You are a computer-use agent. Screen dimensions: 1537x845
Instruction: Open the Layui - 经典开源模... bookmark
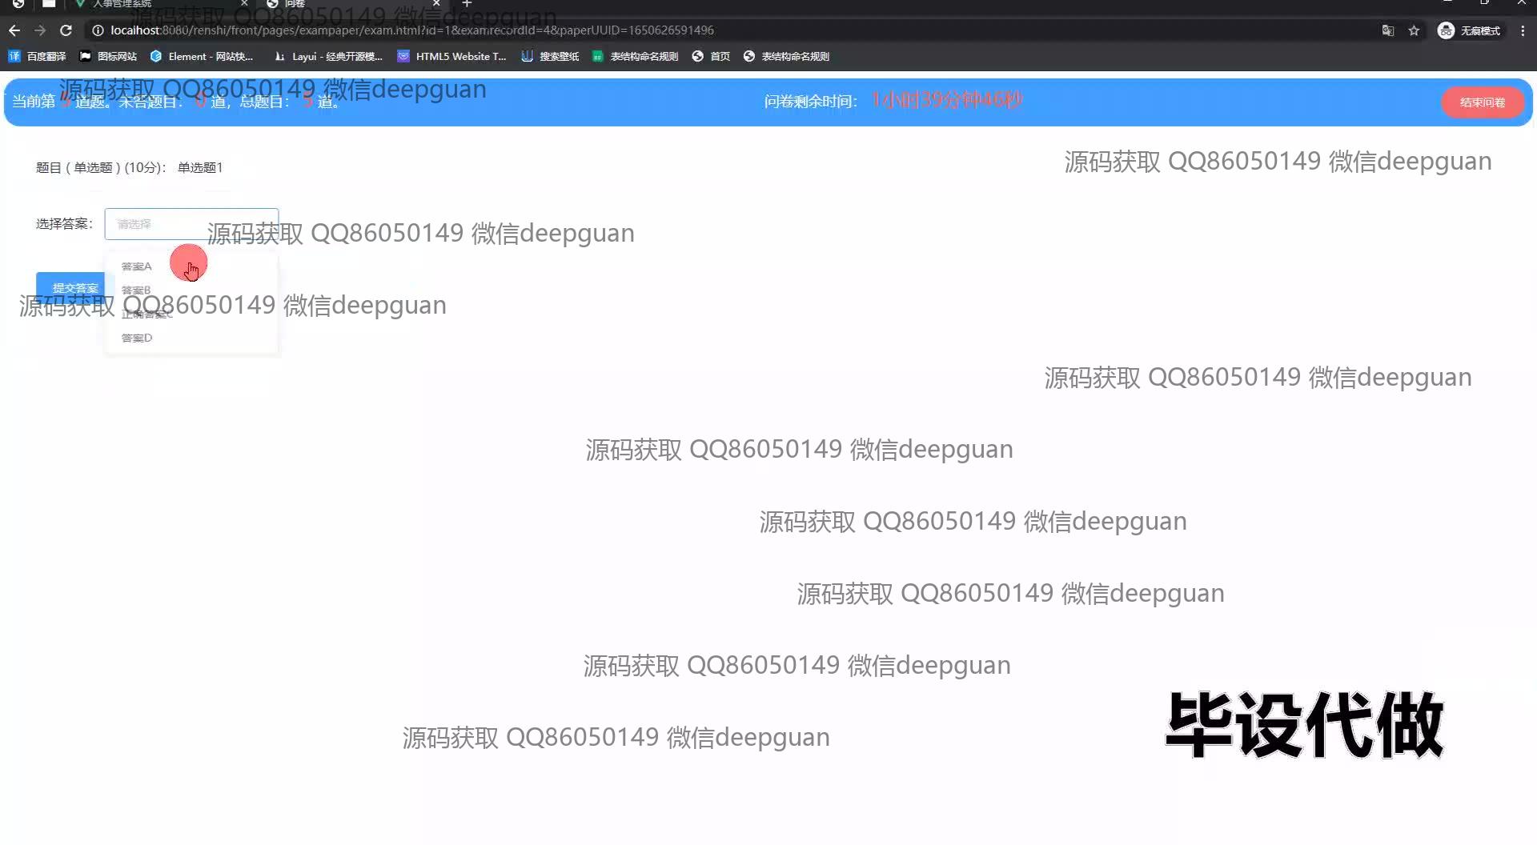pos(328,56)
